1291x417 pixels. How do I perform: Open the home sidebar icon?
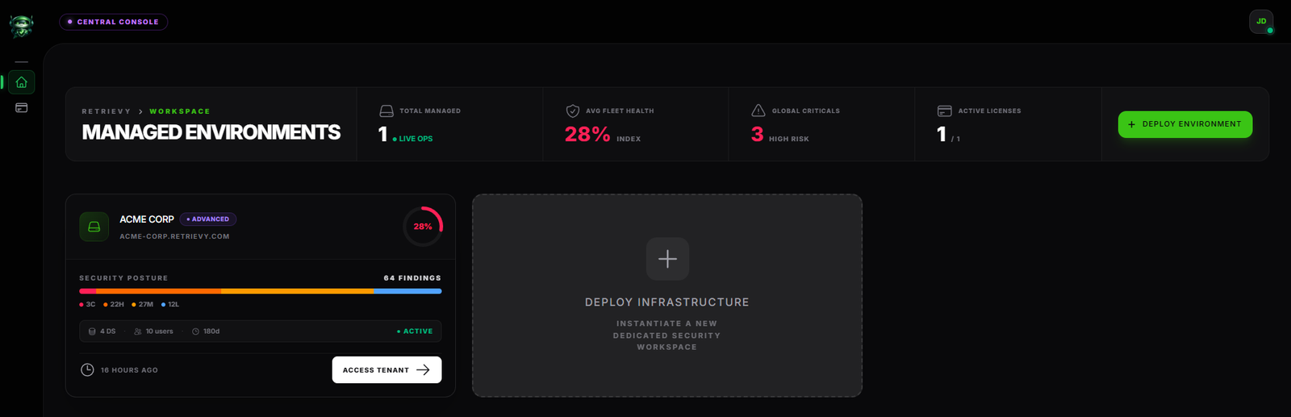(22, 82)
